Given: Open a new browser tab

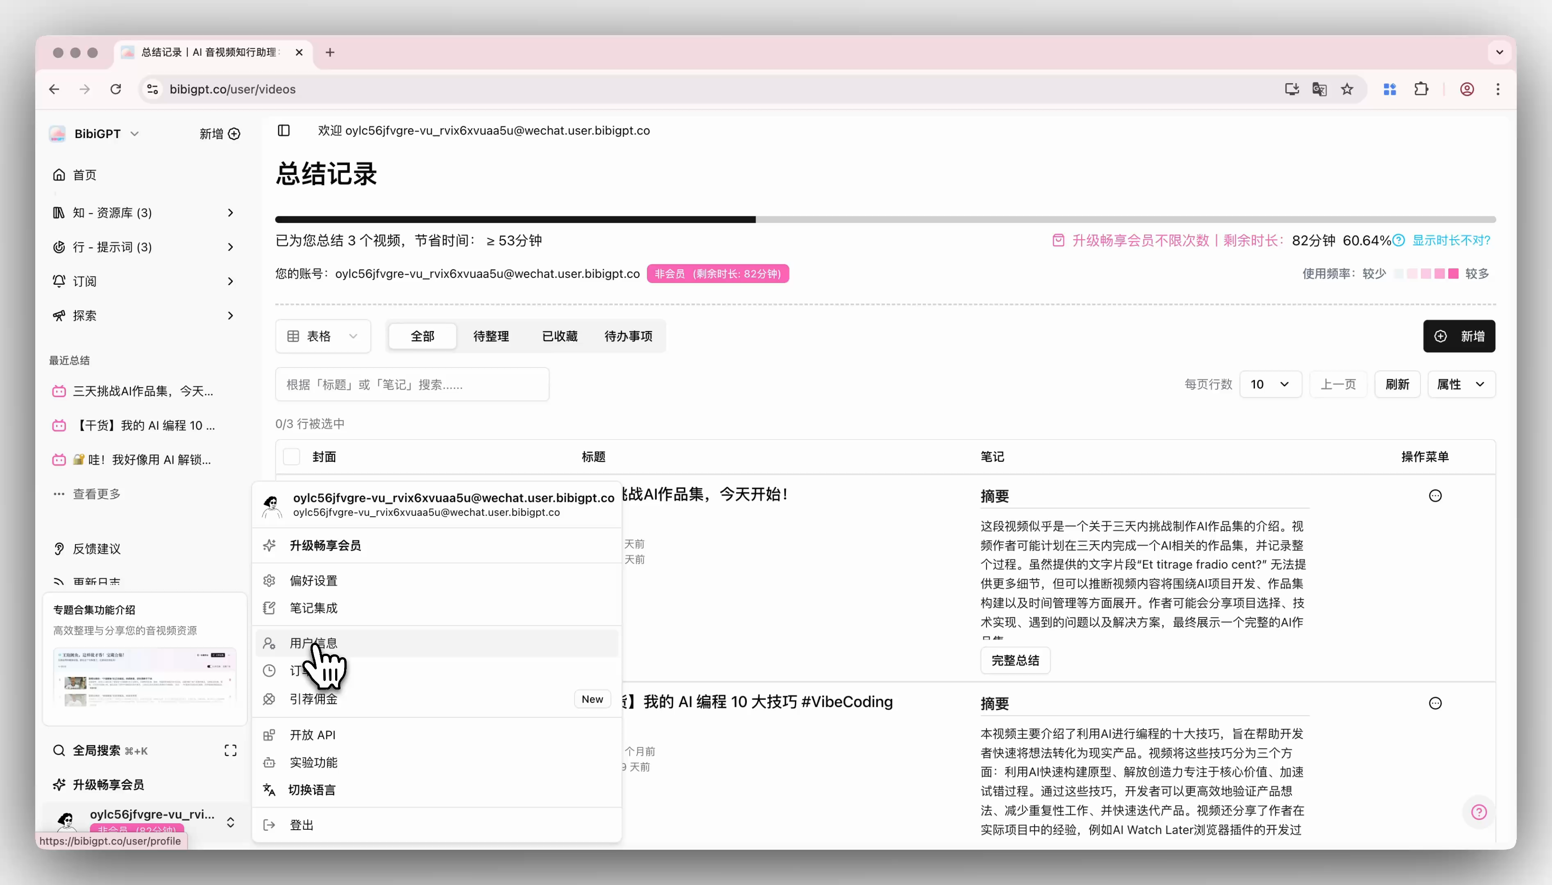Looking at the screenshot, I should [330, 52].
